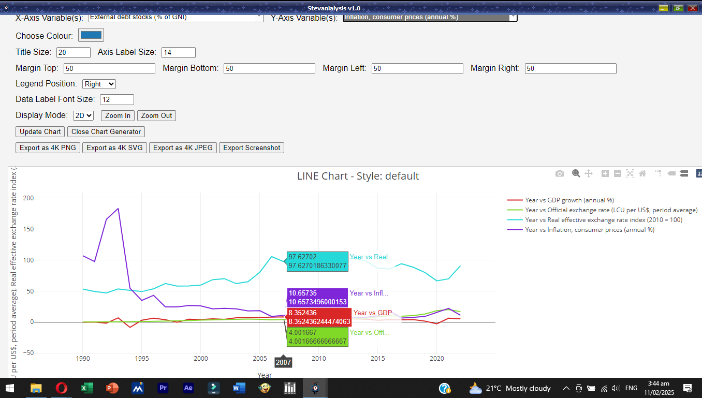Screen dimensions: 702x398
Task: Click Data Label Font Size field
Action: [117, 99]
